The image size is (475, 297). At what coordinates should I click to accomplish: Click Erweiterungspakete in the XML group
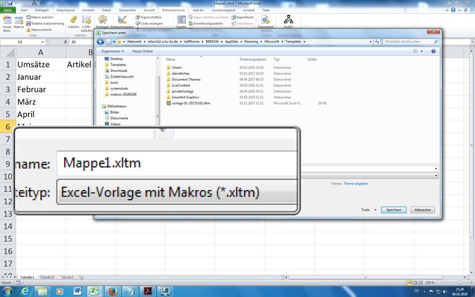pos(205,23)
